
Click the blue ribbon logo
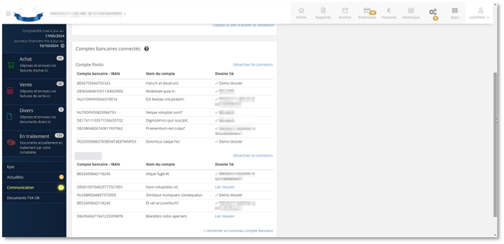tap(28, 13)
